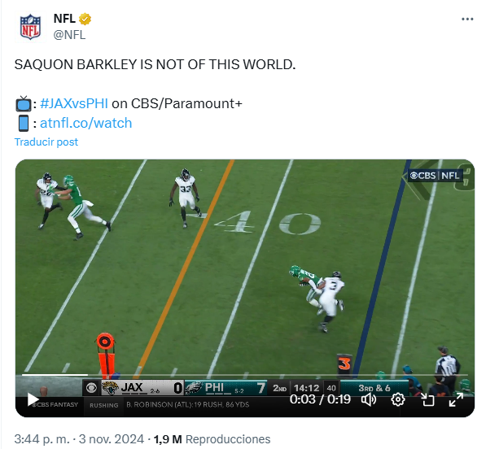This screenshot has height=449, width=486.
Task: Open the NFL profile avatar
Action: pyautogui.click(x=30, y=27)
